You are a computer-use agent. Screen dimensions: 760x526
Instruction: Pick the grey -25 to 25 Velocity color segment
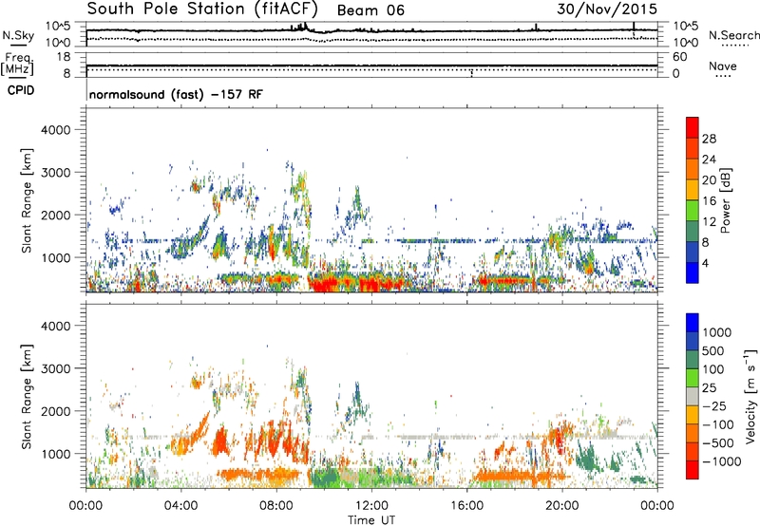click(693, 396)
